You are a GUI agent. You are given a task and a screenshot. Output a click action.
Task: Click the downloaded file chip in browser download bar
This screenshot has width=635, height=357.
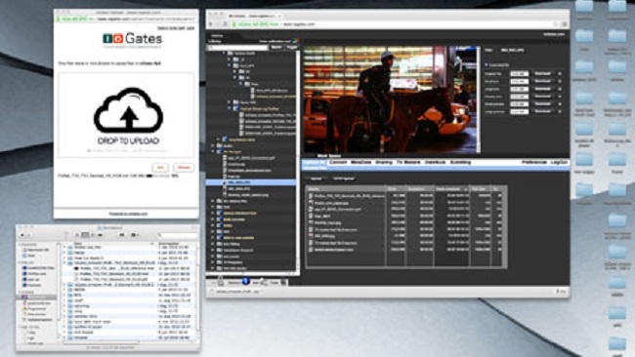pyautogui.click(x=237, y=291)
